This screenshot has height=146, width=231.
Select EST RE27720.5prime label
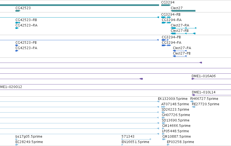205,104
